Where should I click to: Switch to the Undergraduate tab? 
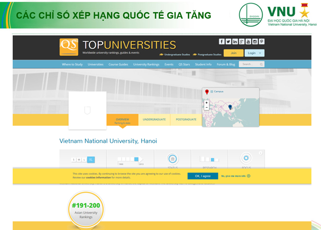[x=154, y=120]
